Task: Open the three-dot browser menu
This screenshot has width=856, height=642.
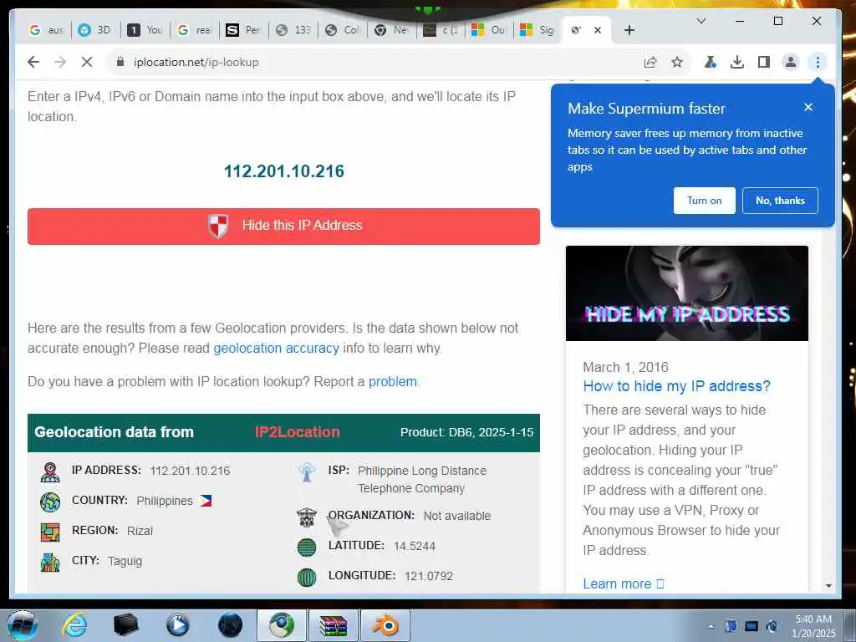Action: (818, 62)
